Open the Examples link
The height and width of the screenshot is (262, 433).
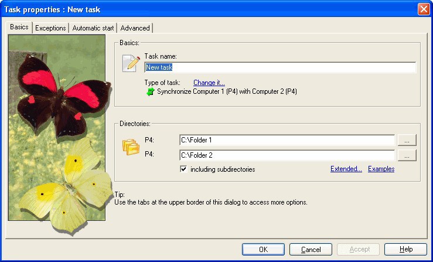pyautogui.click(x=381, y=169)
